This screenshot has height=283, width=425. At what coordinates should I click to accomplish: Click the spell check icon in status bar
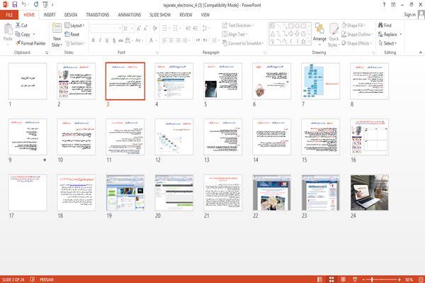point(33,279)
